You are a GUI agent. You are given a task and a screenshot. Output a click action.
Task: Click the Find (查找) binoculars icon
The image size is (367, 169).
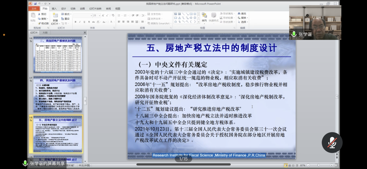tap(239, 14)
